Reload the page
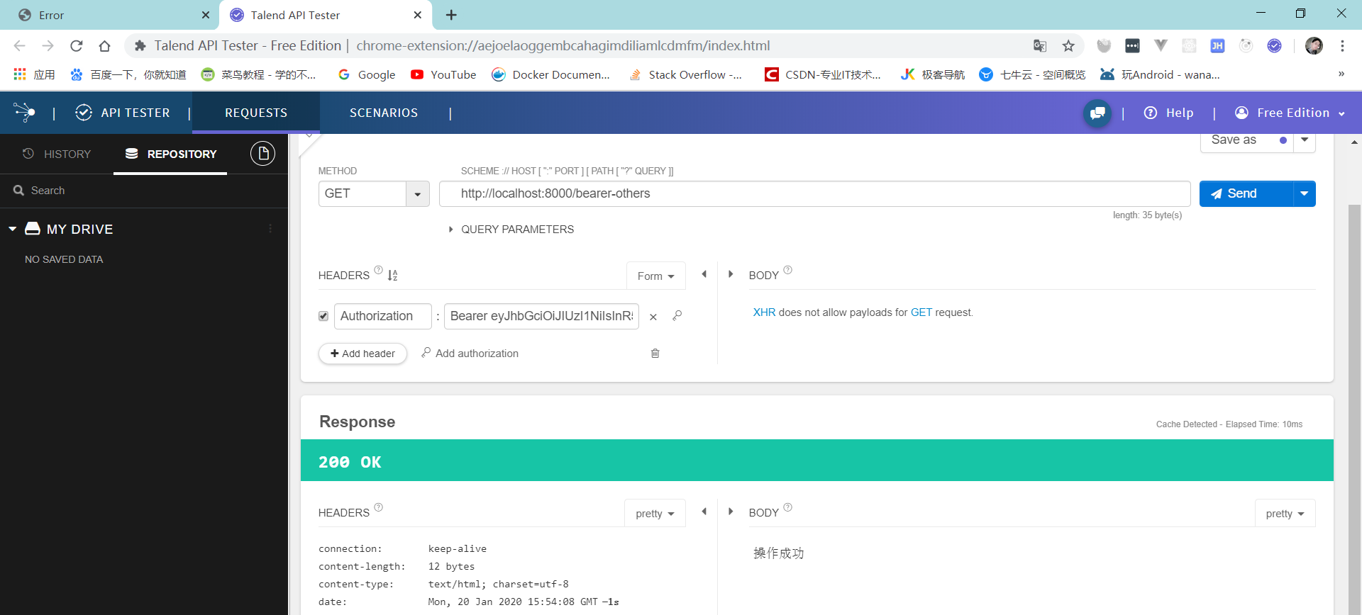1362x615 pixels. [77, 46]
